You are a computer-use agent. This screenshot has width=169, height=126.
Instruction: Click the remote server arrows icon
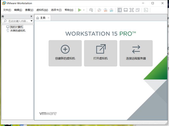(x=136, y=49)
